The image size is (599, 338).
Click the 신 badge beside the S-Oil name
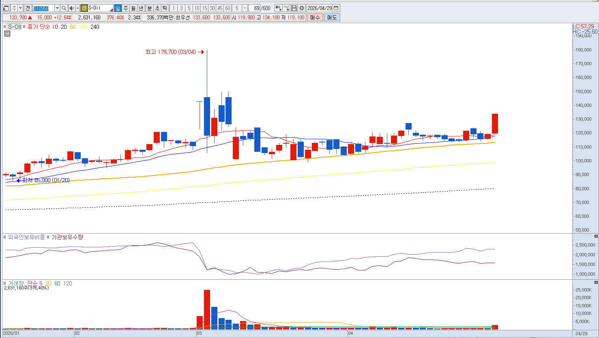pos(84,8)
